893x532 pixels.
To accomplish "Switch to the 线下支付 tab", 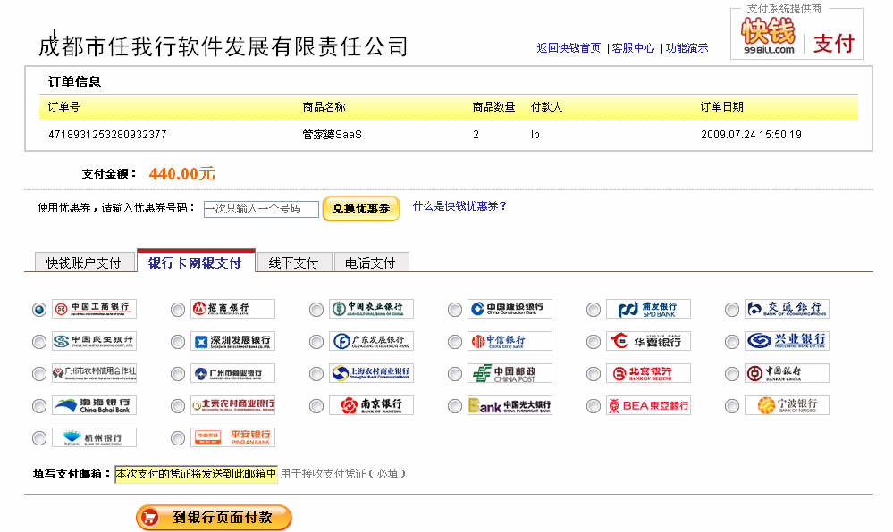I will 294,262.
